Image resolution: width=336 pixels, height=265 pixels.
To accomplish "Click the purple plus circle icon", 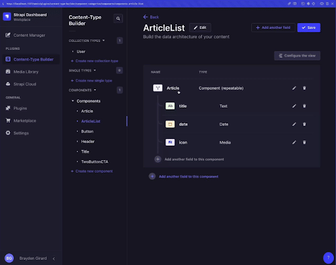I will point(152,176).
